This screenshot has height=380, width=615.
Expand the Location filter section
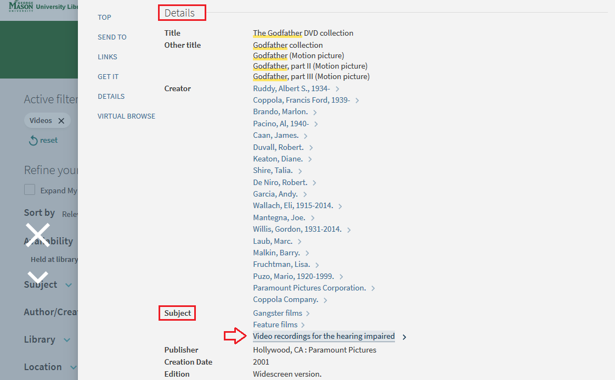pyautogui.click(x=72, y=367)
